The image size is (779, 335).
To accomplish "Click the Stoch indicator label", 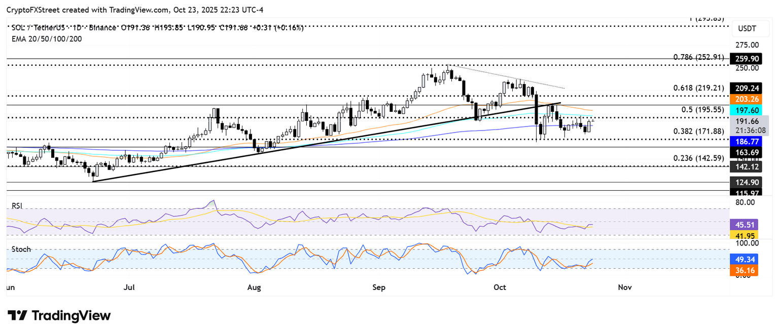I will point(21,249).
